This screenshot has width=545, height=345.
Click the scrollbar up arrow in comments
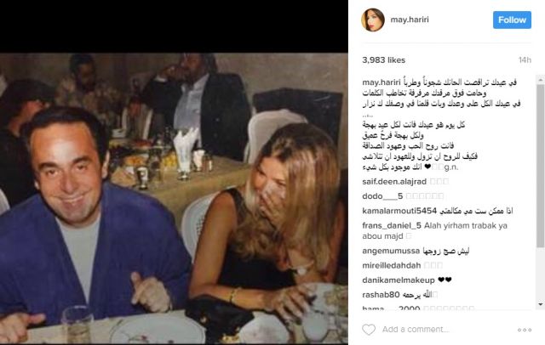point(540,79)
